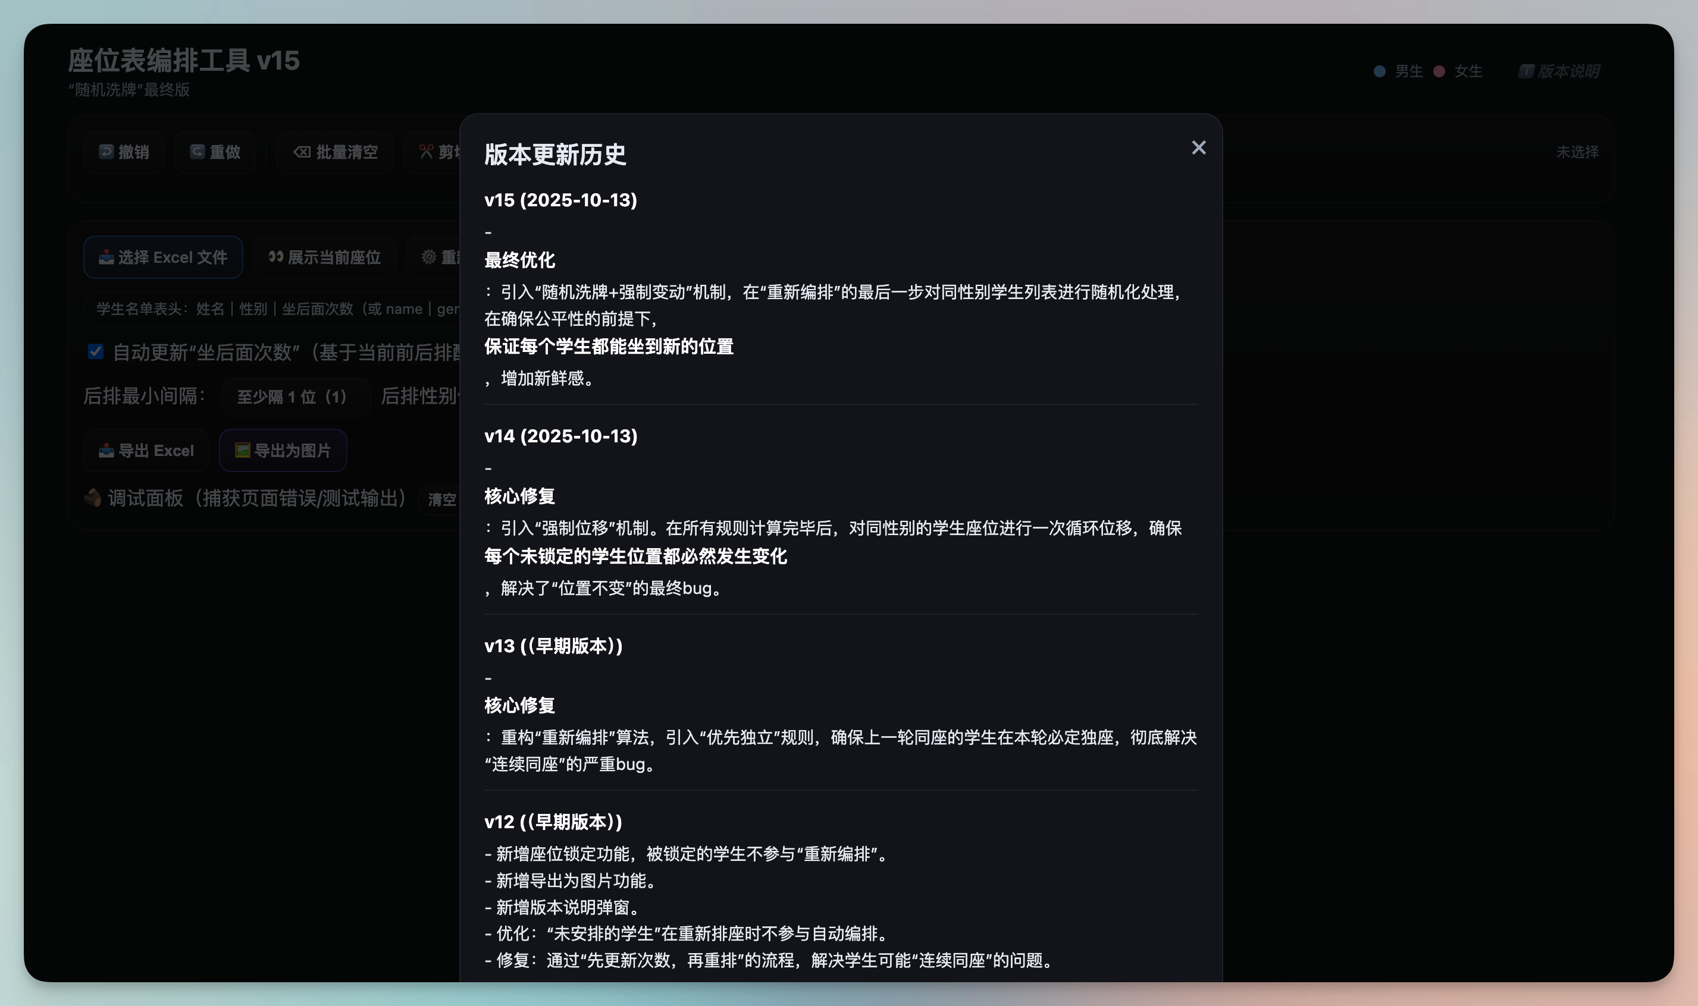Screen dimensions: 1698x1006
Task: Click the scissors 剪切 icon
Action: (426, 152)
